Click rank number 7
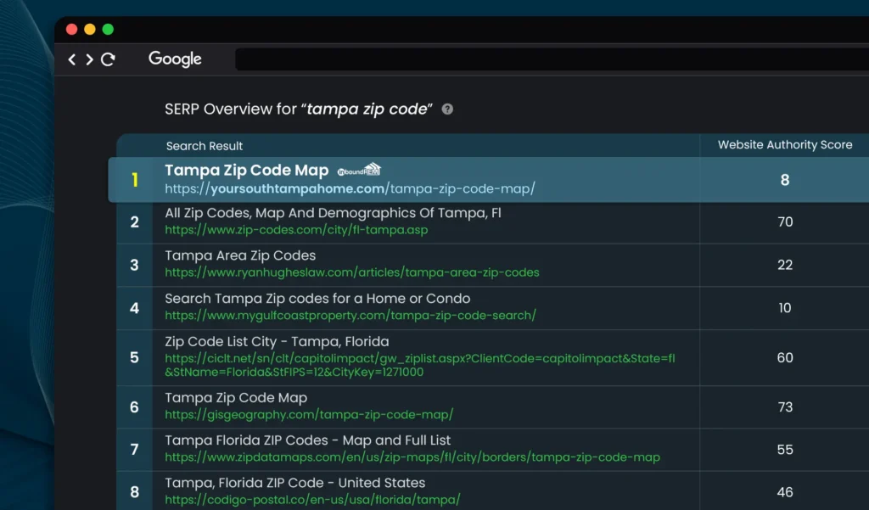 135,450
